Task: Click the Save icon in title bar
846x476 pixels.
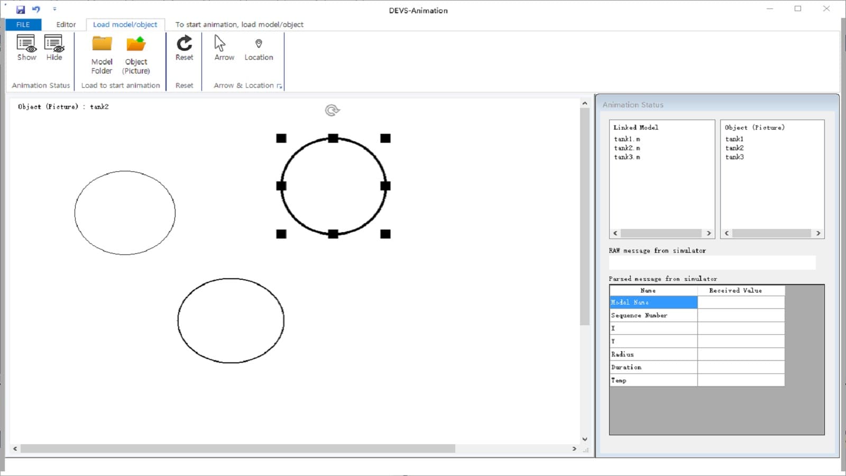Action: 21,10
